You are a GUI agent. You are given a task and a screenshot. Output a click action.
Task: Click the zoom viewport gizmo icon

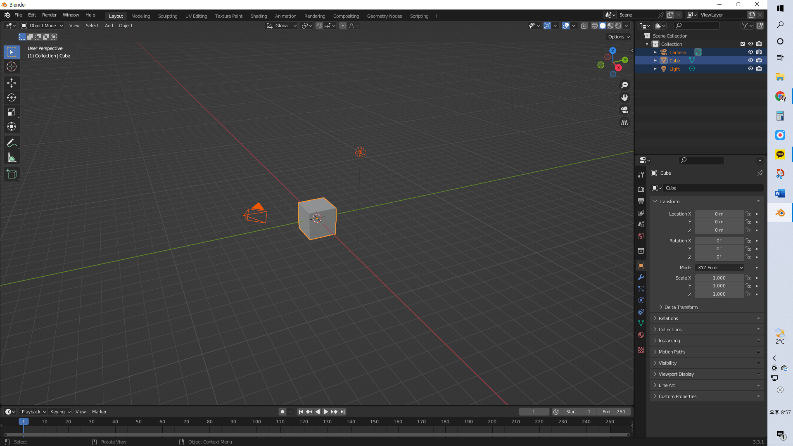tap(624, 85)
